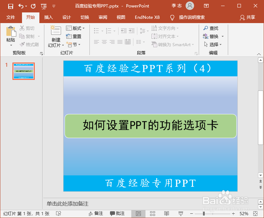Viewport: 264px width, 218px height.
Task: Go to the next slide double-arrow
Action: 260,187
